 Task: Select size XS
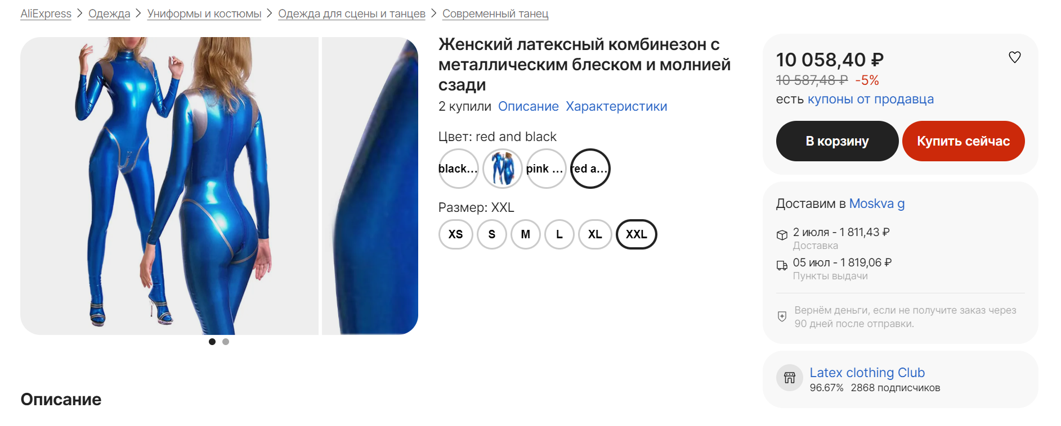[x=455, y=234]
